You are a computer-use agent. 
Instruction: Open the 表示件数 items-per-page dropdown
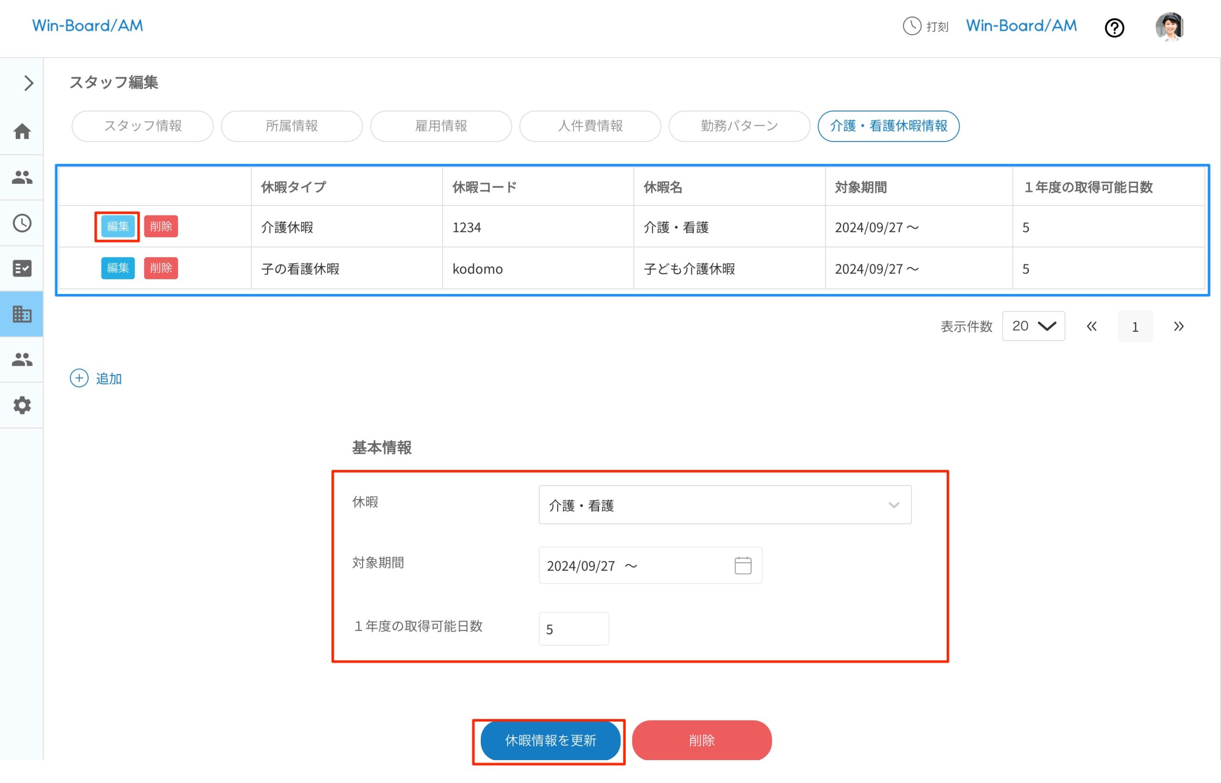pyautogui.click(x=1033, y=326)
